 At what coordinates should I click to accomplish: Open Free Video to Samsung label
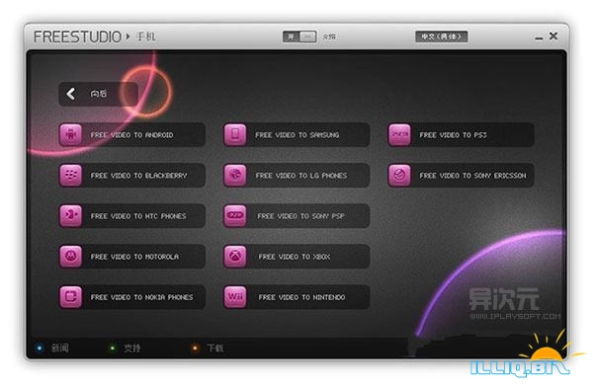click(297, 135)
